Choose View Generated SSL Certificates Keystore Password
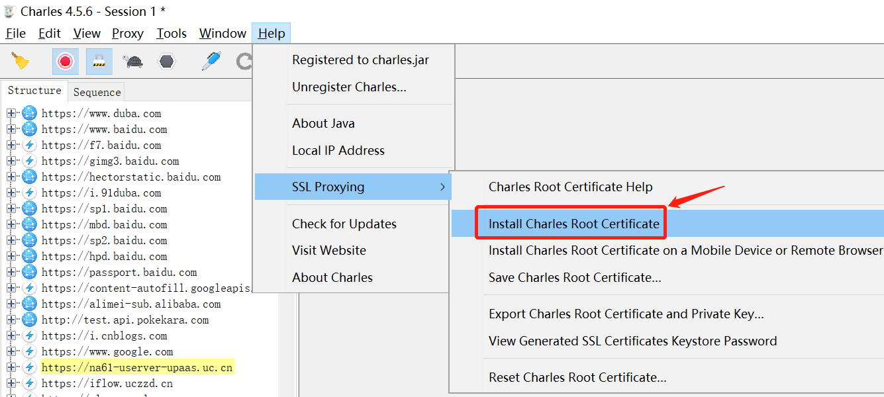This screenshot has height=397, width=884. [633, 341]
